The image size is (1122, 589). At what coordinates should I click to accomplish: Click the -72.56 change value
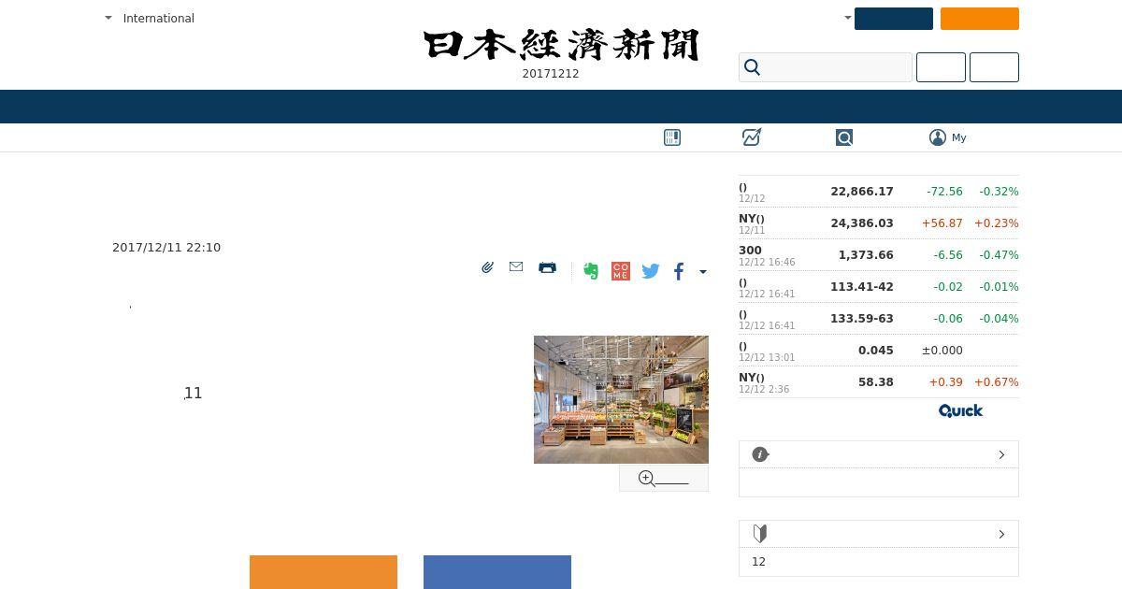point(944,192)
